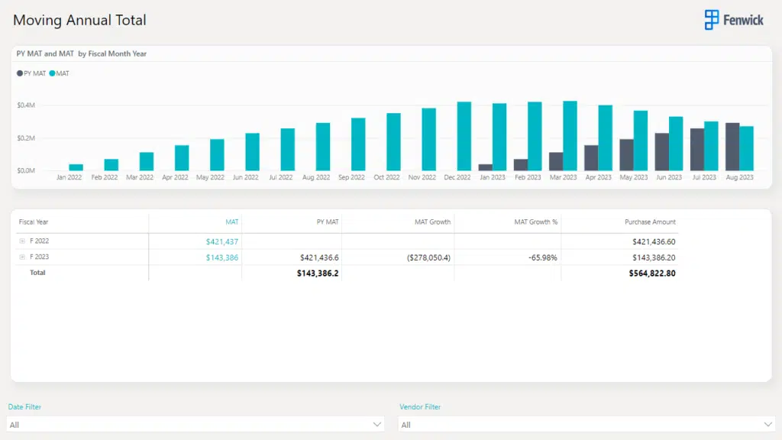
Task: Click the PY MAT column header
Action: tap(328, 222)
